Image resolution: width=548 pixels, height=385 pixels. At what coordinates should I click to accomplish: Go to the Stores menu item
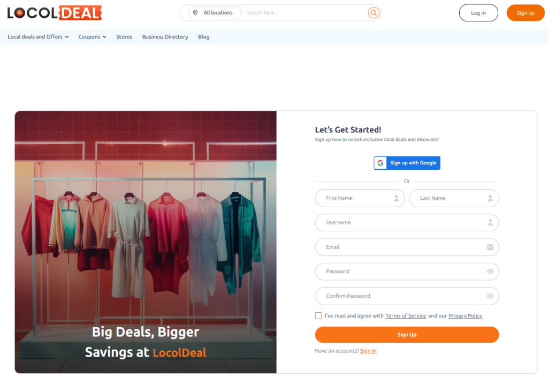(x=124, y=37)
